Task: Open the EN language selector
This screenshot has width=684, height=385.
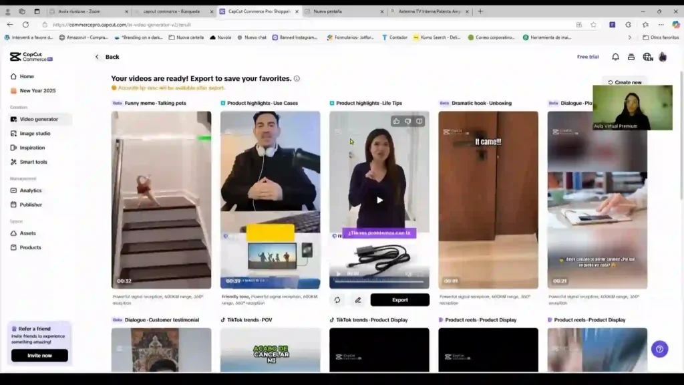Action: tap(647, 57)
